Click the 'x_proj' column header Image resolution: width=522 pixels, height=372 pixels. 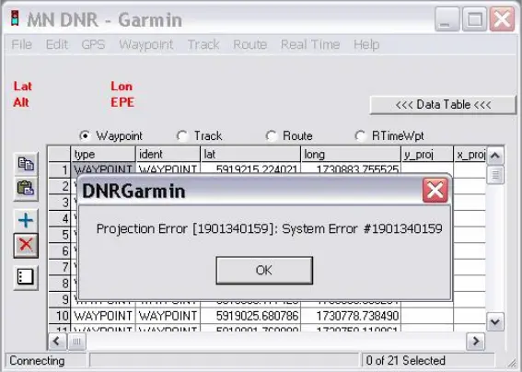470,154
